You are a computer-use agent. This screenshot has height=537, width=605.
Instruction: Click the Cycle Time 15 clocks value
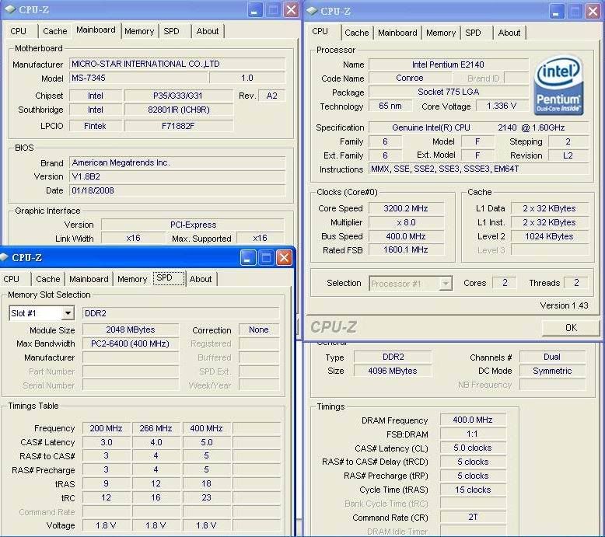[473, 490]
